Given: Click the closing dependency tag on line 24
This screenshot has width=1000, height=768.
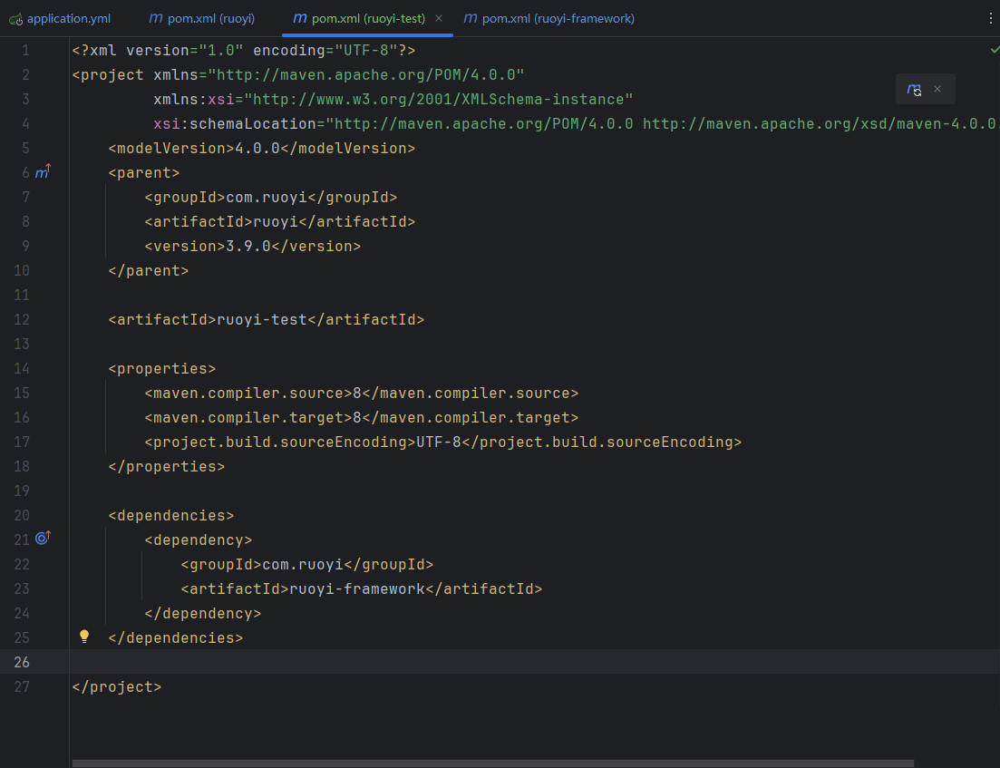Looking at the screenshot, I should (x=203, y=614).
